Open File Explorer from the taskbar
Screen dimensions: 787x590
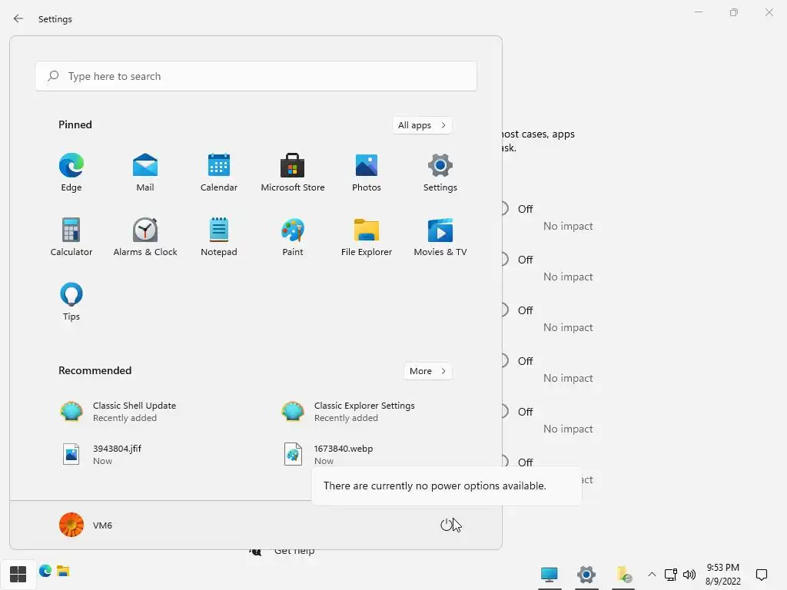point(63,571)
